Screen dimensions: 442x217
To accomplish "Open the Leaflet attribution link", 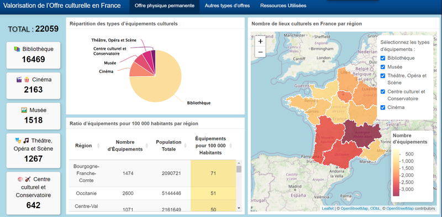I will pos(328,209).
